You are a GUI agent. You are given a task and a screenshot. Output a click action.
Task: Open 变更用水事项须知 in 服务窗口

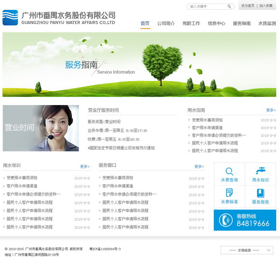point(118,178)
